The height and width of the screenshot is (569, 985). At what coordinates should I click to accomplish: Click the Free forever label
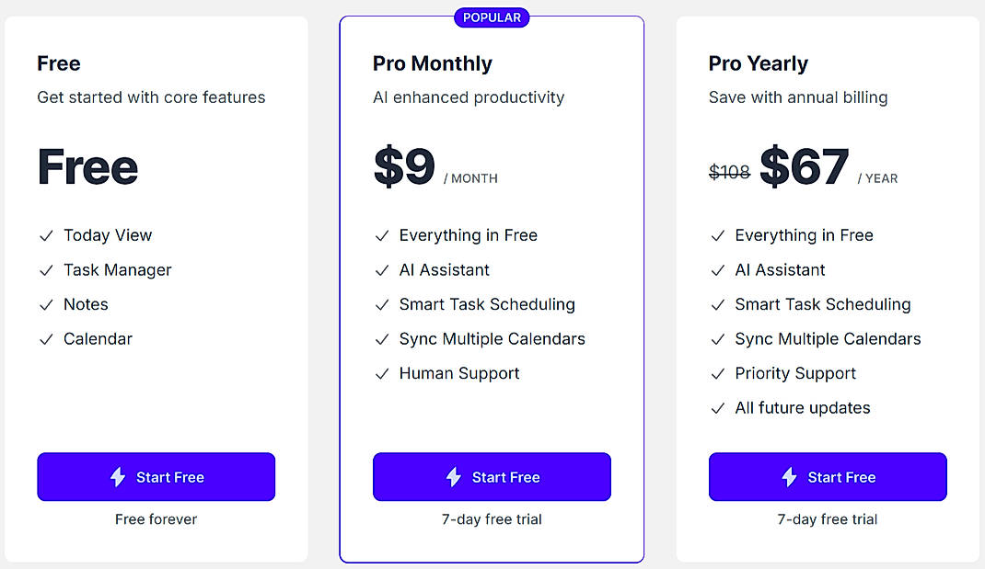[156, 519]
